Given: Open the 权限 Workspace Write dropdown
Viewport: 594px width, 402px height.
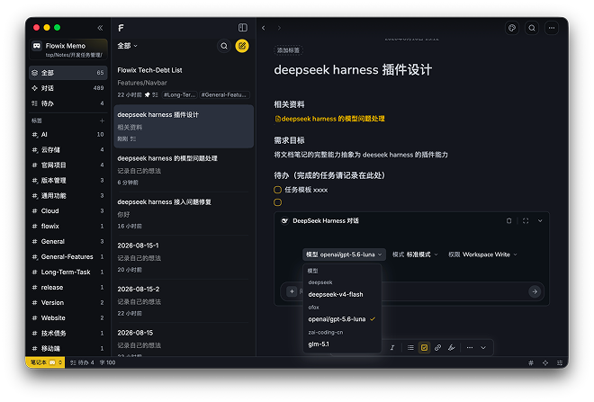Looking at the screenshot, I should pyautogui.click(x=482, y=255).
